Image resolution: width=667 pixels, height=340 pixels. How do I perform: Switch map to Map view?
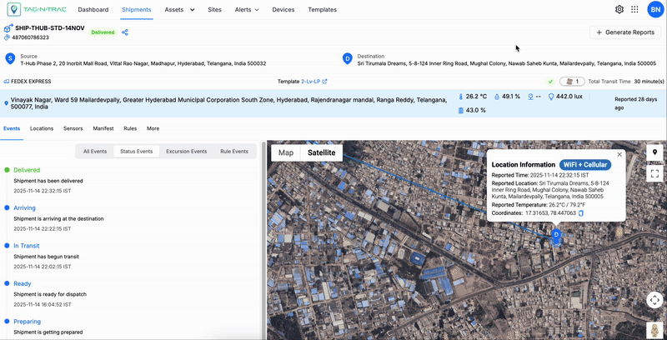coord(286,152)
